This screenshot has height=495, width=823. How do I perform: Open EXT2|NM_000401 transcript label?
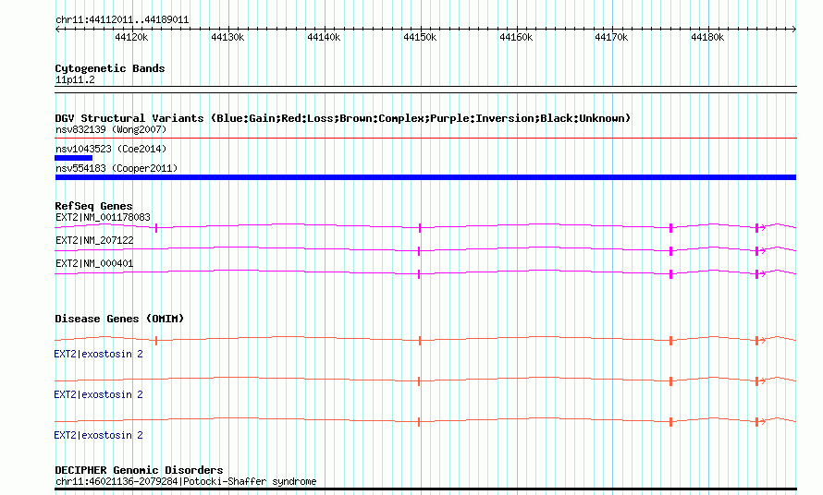tap(94, 264)
